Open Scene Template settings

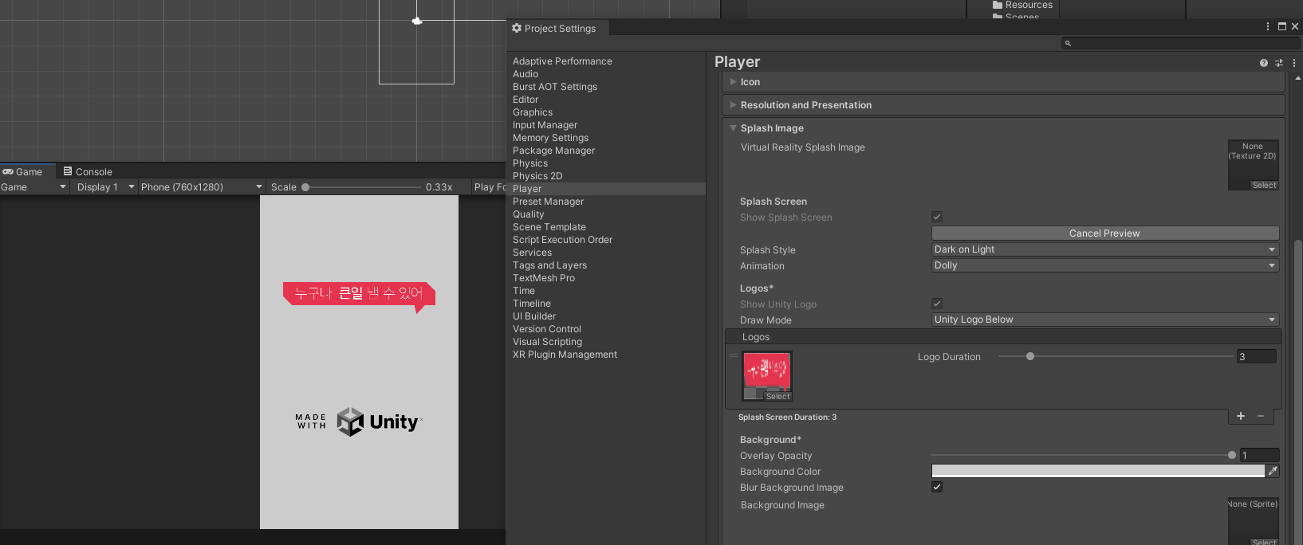549,227
